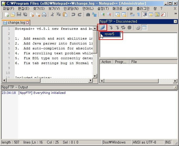Close the change.log tab with its X

pos(27,23)
